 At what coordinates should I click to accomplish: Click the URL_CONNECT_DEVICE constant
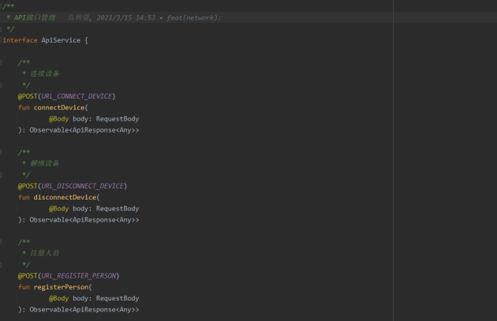77,96
